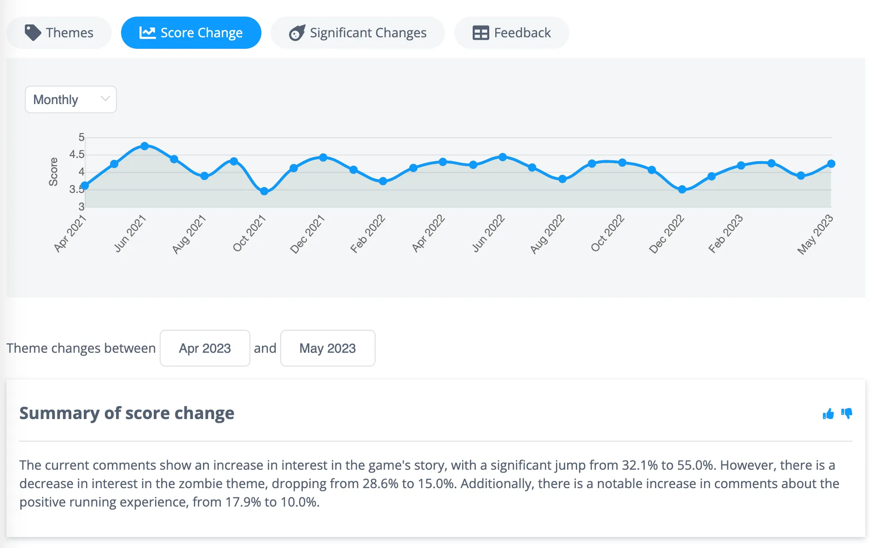The height and width of the screenshot is (548, 880).
Task: Click the thumbs up feedback icon
Action: [x=828, y=414]
